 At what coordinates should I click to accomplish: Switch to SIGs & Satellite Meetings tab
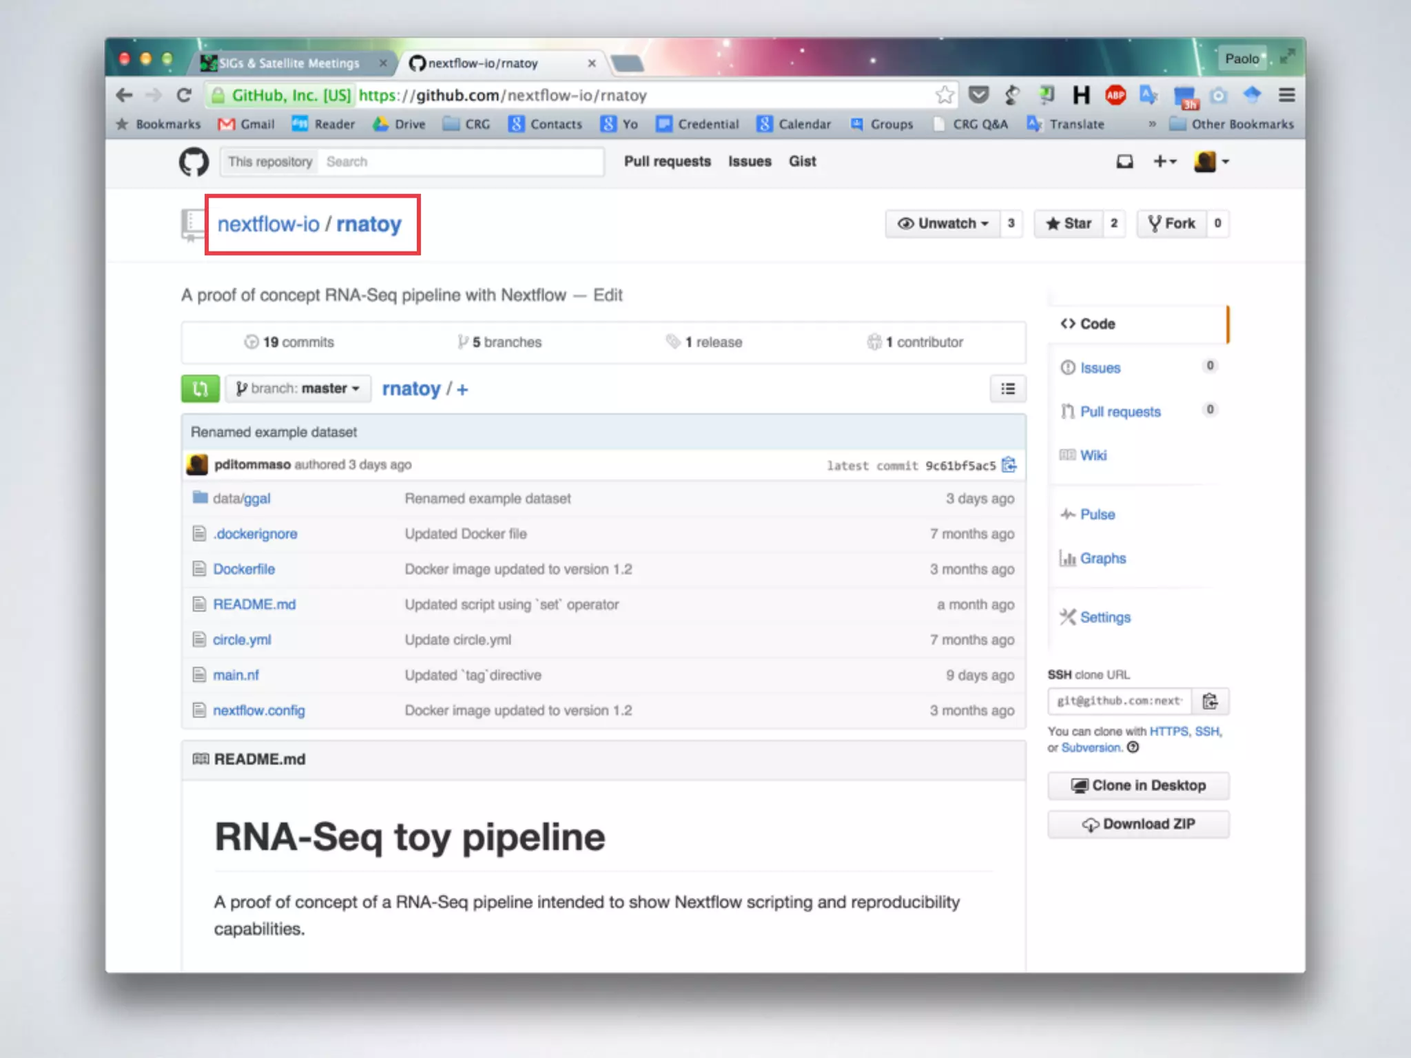point(289,63)
